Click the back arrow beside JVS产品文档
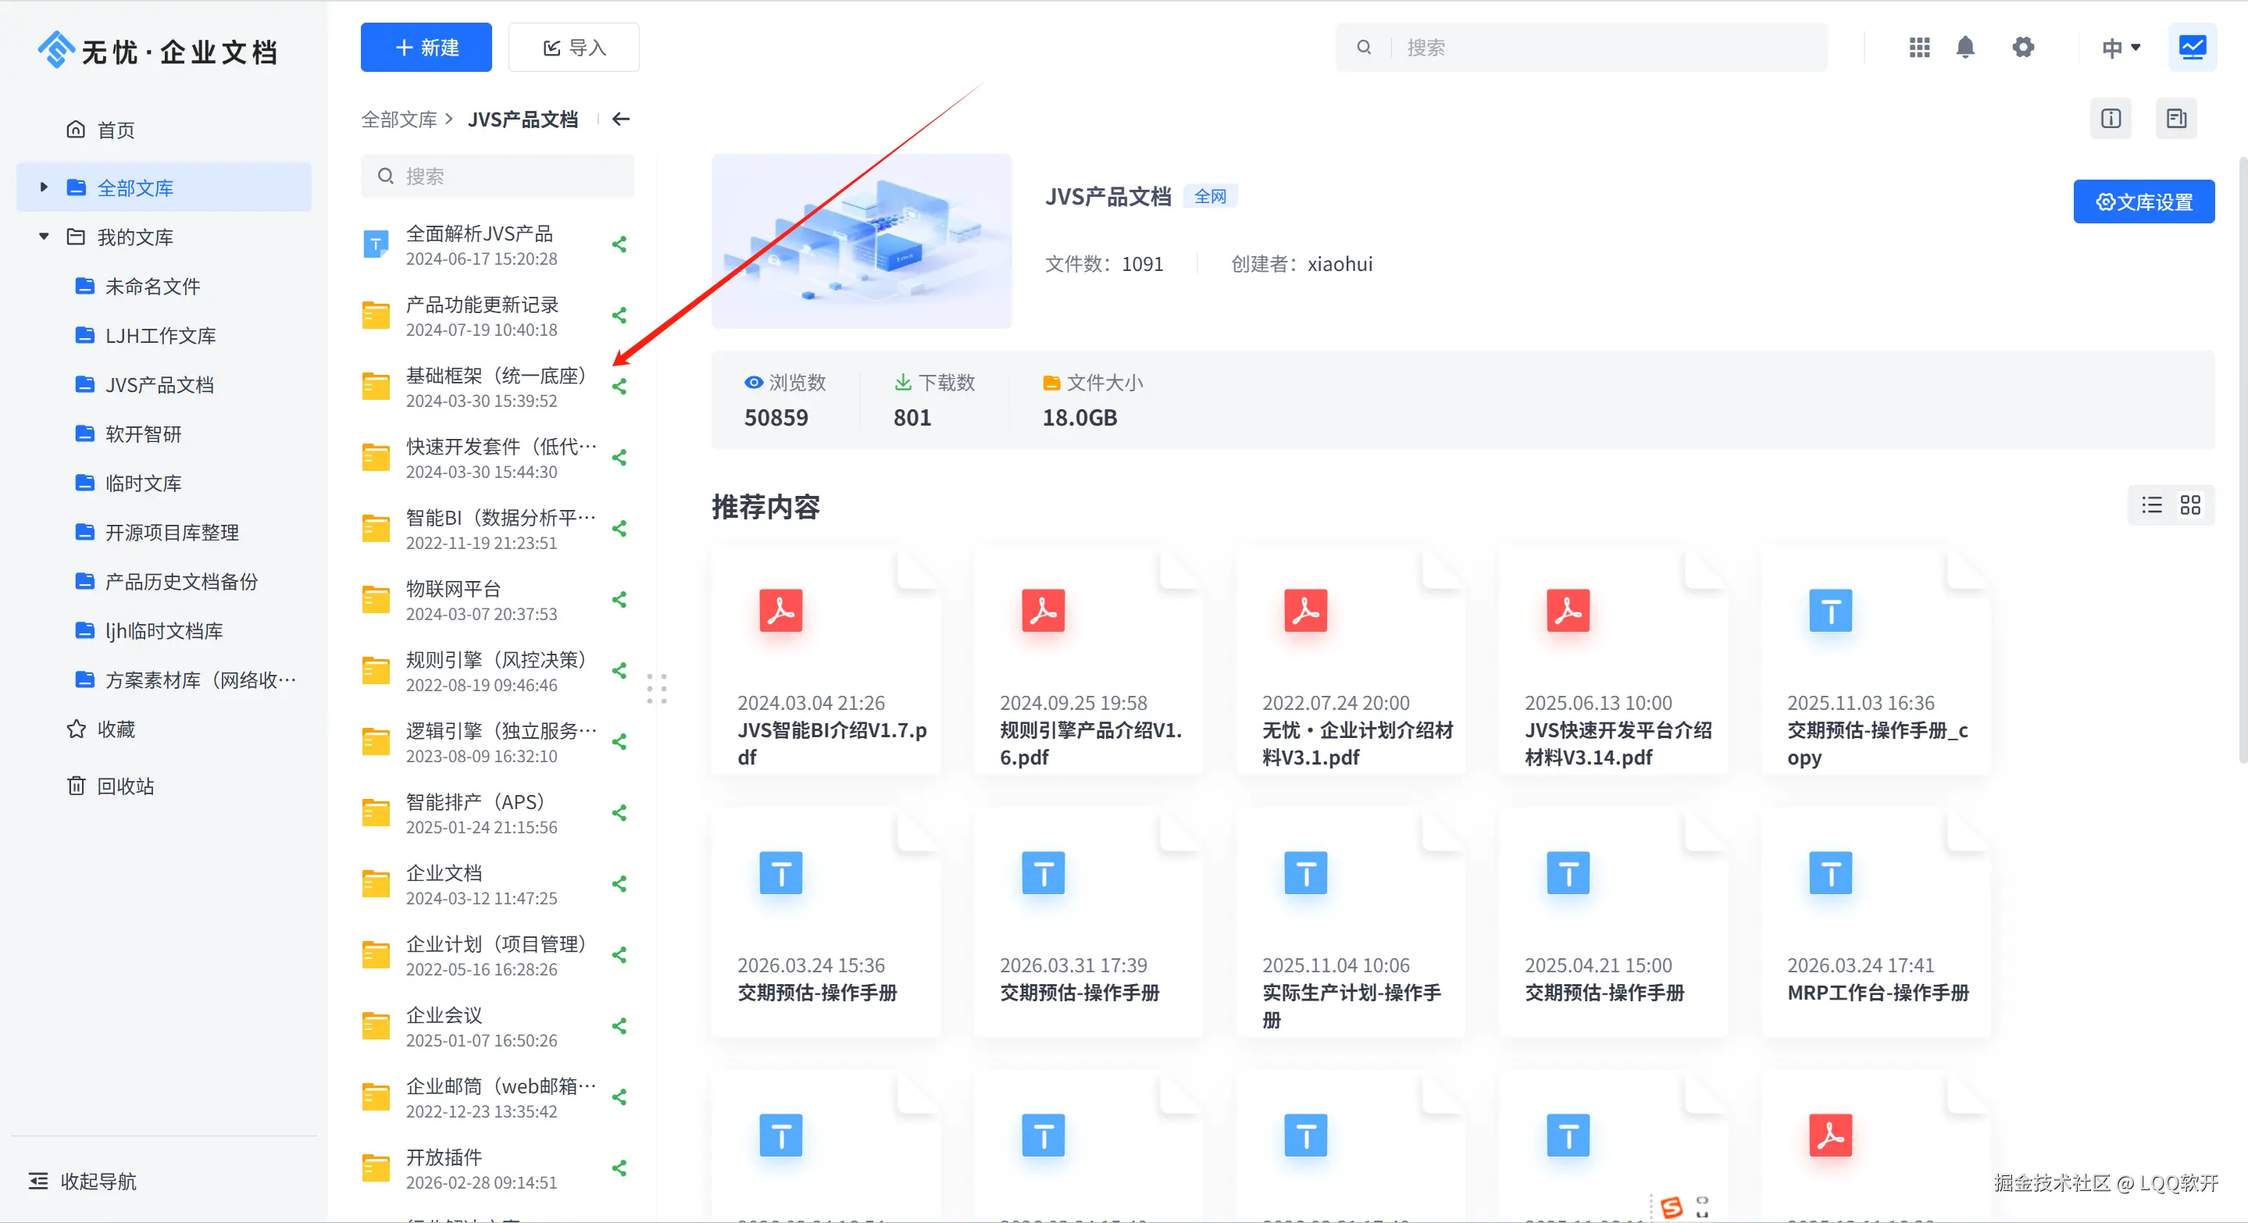2248x1223 pixels. point(620,119)
